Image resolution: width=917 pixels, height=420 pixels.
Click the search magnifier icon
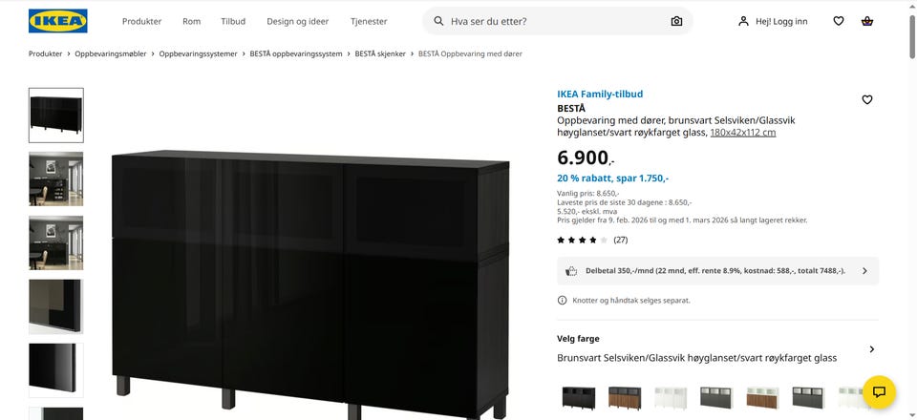(438, 21)
